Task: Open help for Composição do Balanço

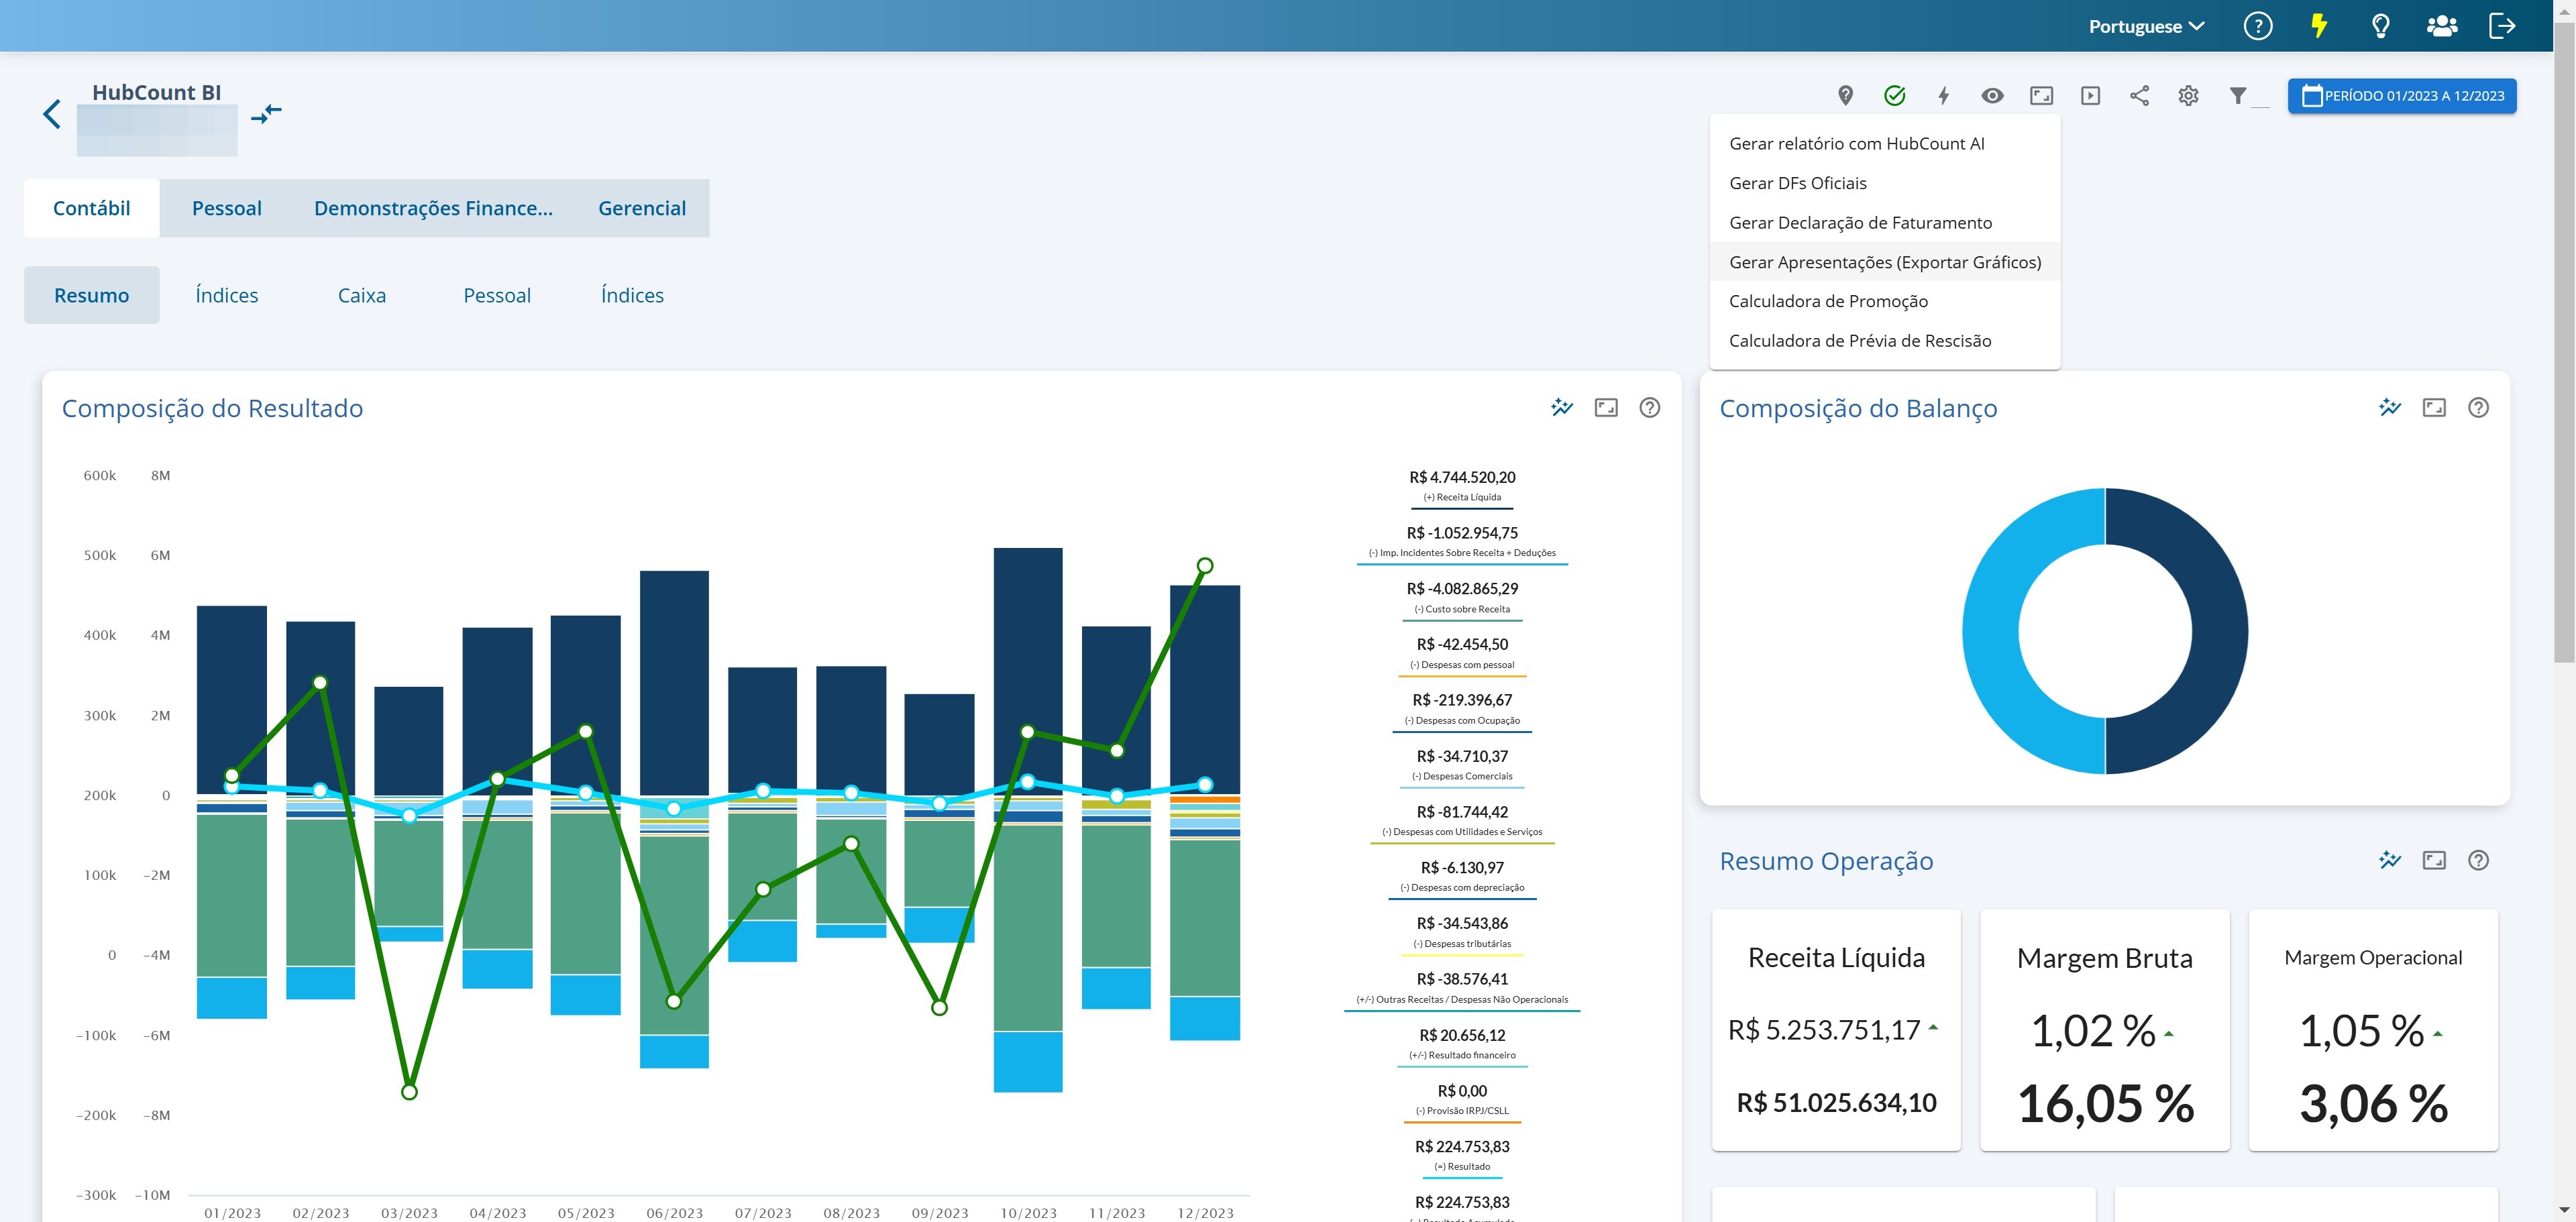Action: coord(2477,407)
